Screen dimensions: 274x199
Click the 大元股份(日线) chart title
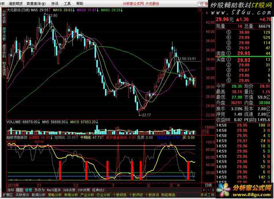[18, 10]
